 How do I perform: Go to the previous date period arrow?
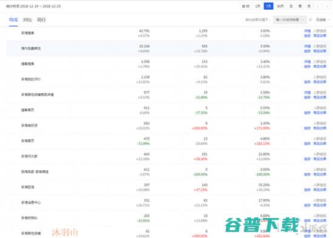coord(318,7)
